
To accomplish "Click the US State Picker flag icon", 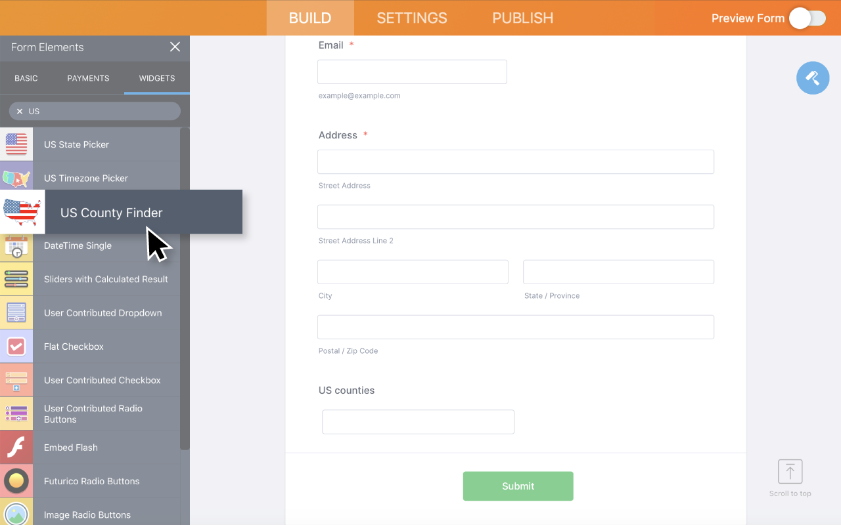I will click(16, 144).
